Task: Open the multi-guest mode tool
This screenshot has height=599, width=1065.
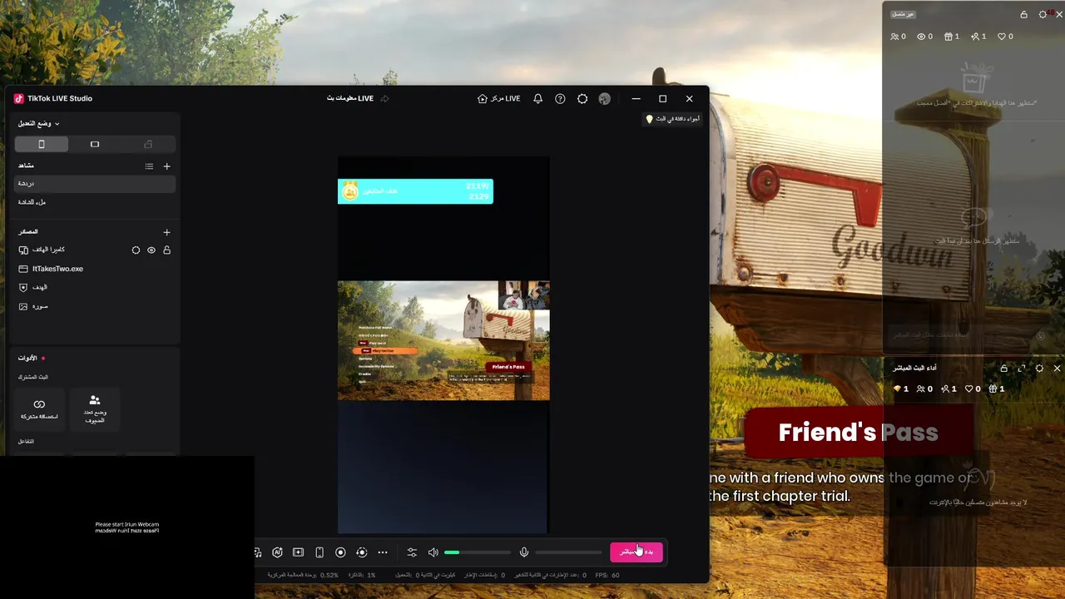Action: (95, 408)
